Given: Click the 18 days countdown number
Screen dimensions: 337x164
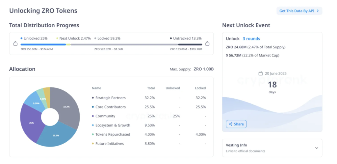Looking at the screenshot, I should pos(272,84).
